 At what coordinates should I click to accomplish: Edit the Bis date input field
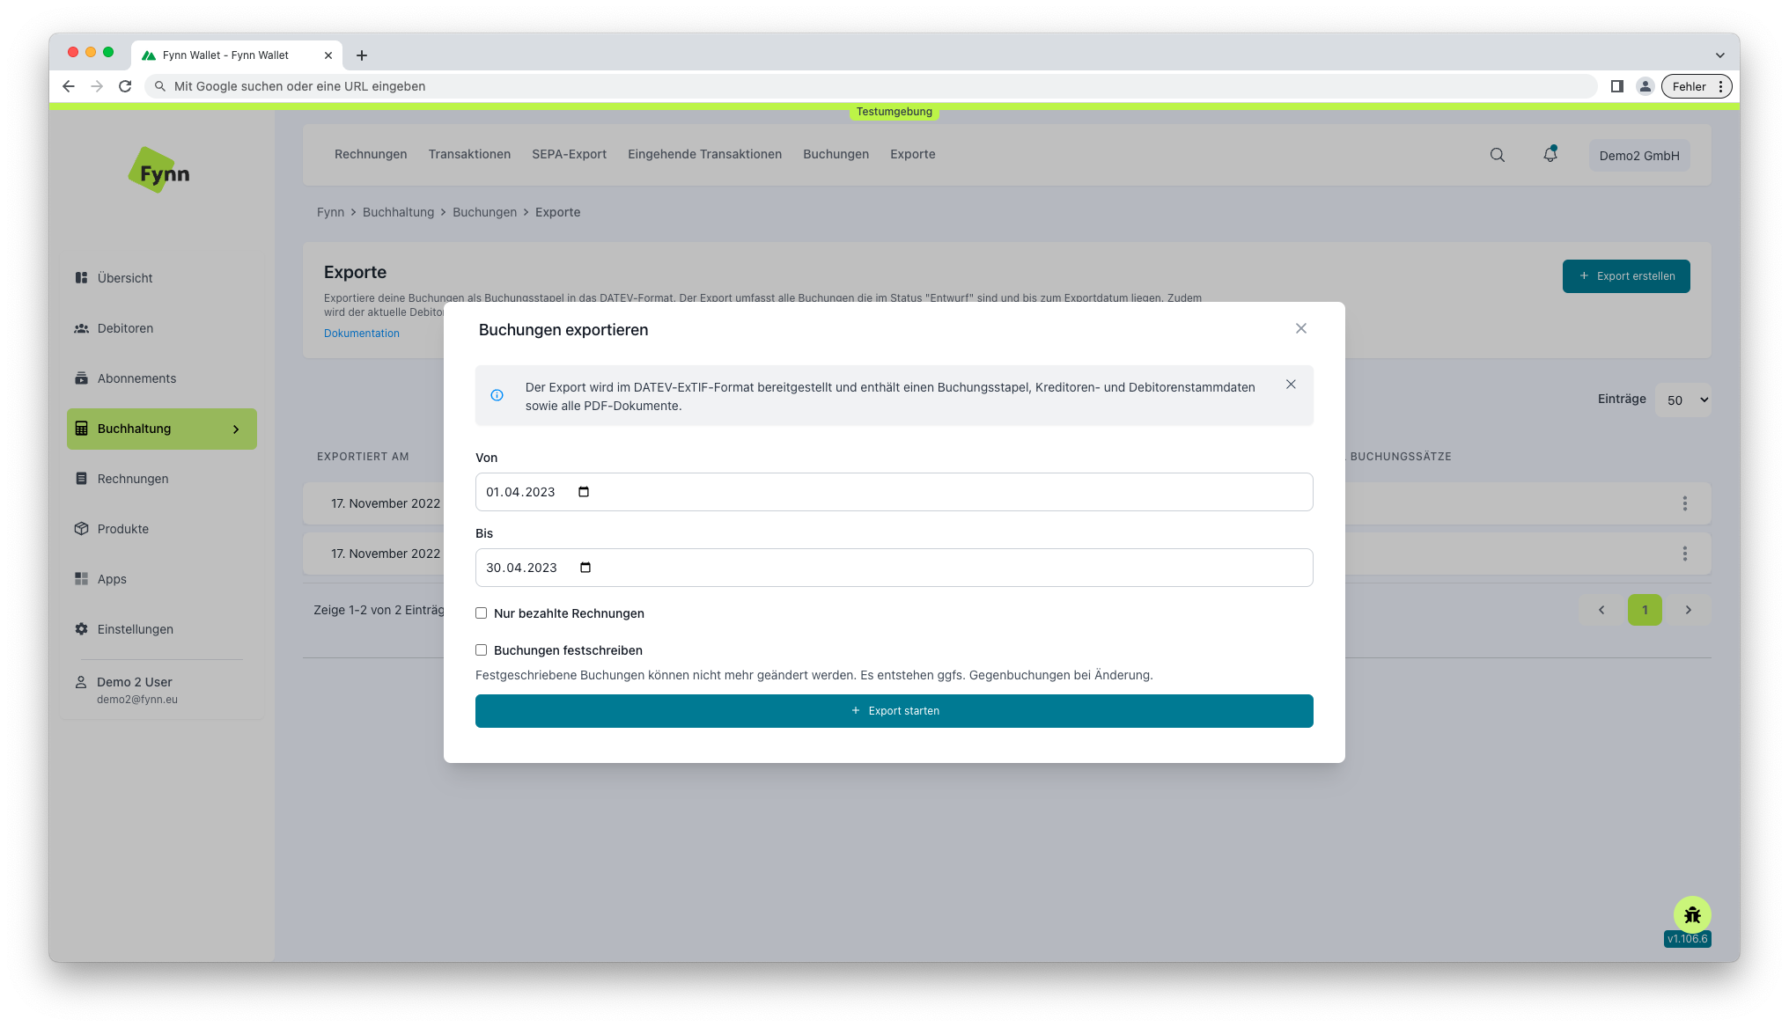point(894,568)
